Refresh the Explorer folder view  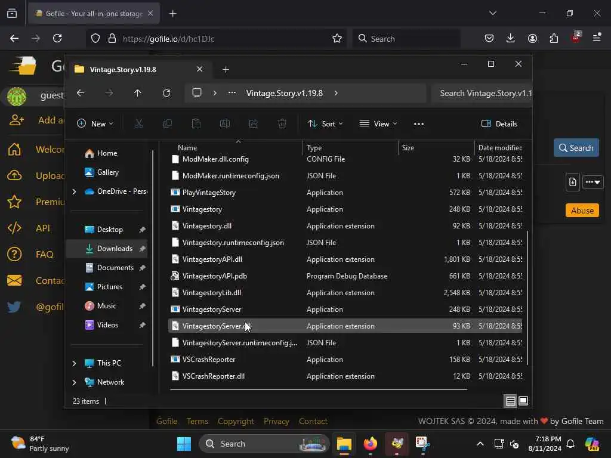(x=166, y=93)
